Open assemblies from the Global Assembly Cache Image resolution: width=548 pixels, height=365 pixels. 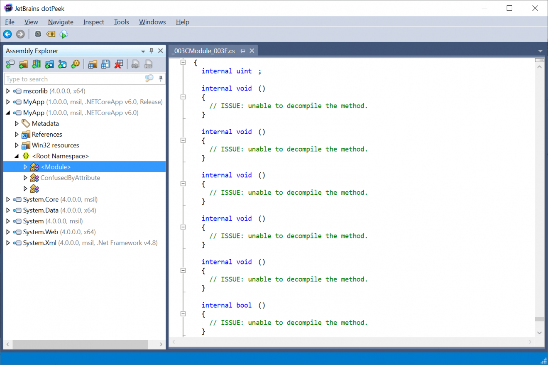tap(36, 64)
